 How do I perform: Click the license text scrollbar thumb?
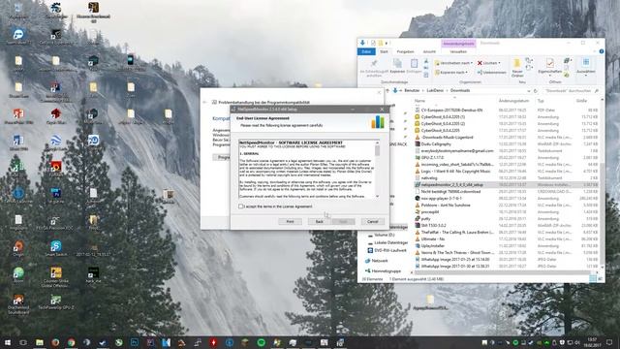[x=377, y=151]
